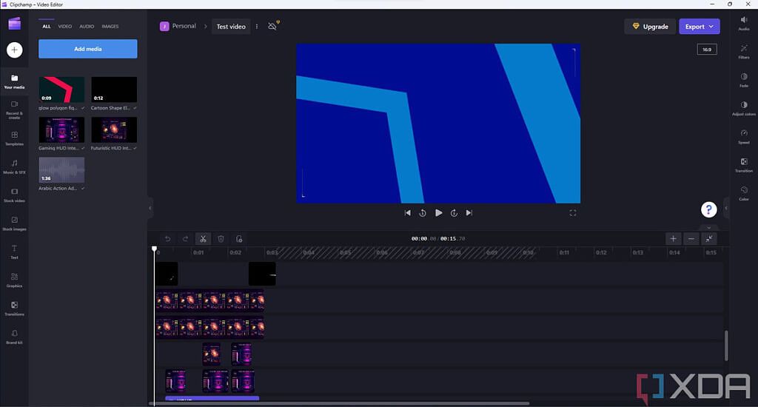Click the Add media button
The width and height of the screenshot is (758, 407).
pos(87,49)
